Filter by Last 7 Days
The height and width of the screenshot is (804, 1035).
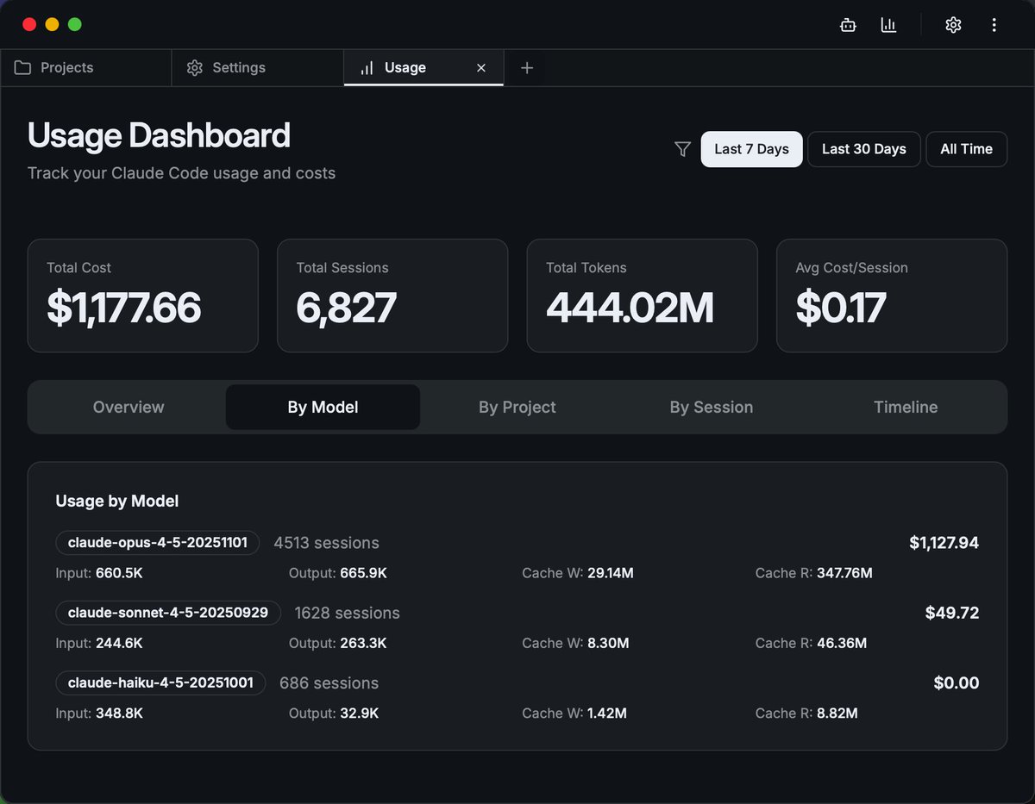click(751, 149)
